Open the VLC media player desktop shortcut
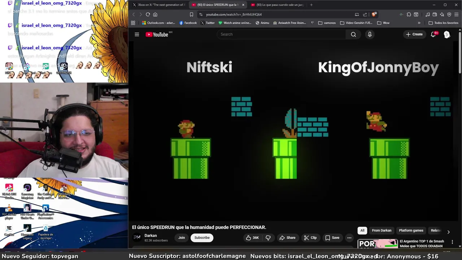 (x=9, y=212)
